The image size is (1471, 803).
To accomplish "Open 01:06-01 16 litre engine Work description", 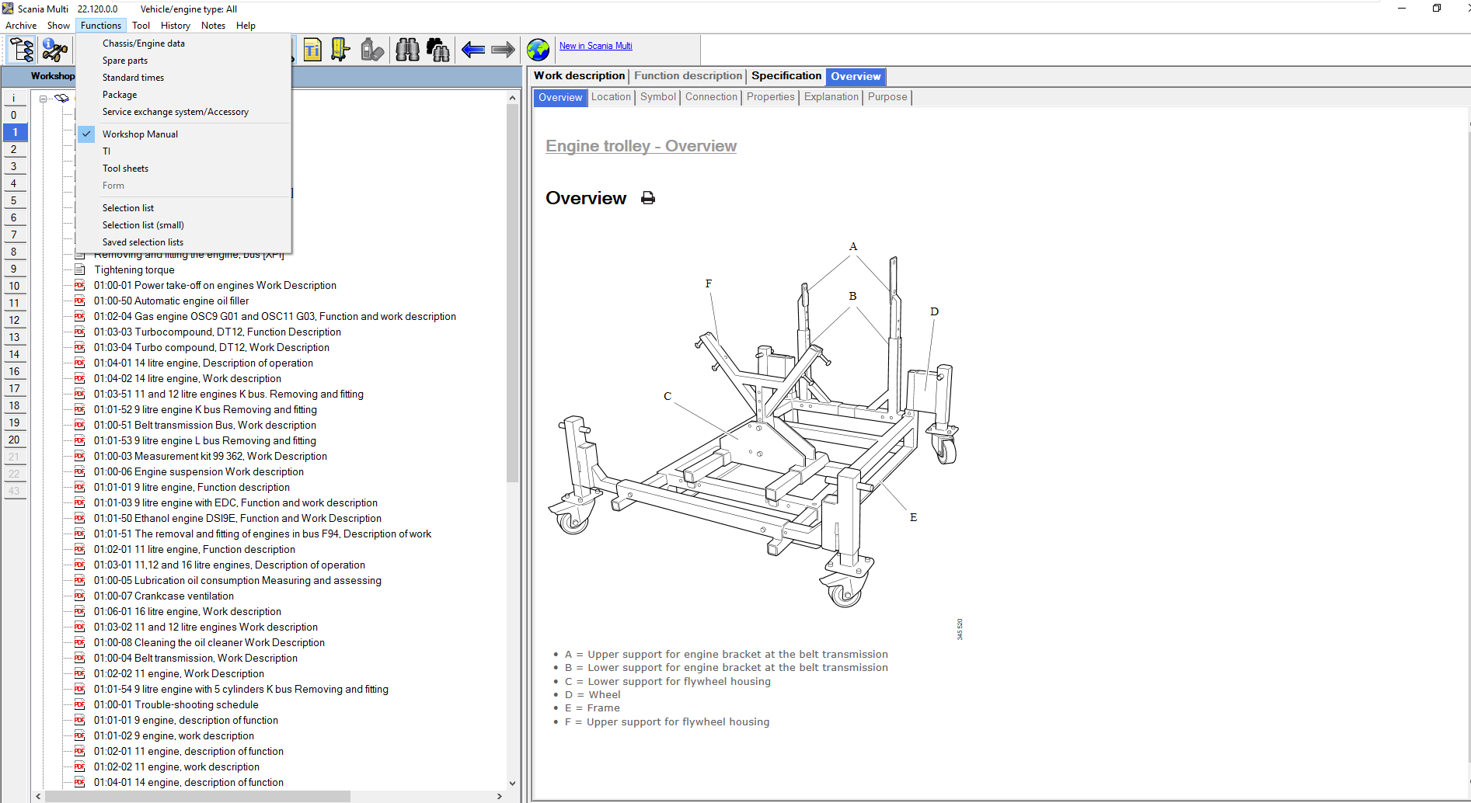I will point(187,611).
